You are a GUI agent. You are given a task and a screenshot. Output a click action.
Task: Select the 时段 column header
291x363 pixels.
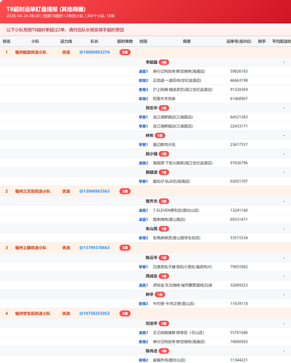(143, 41)
